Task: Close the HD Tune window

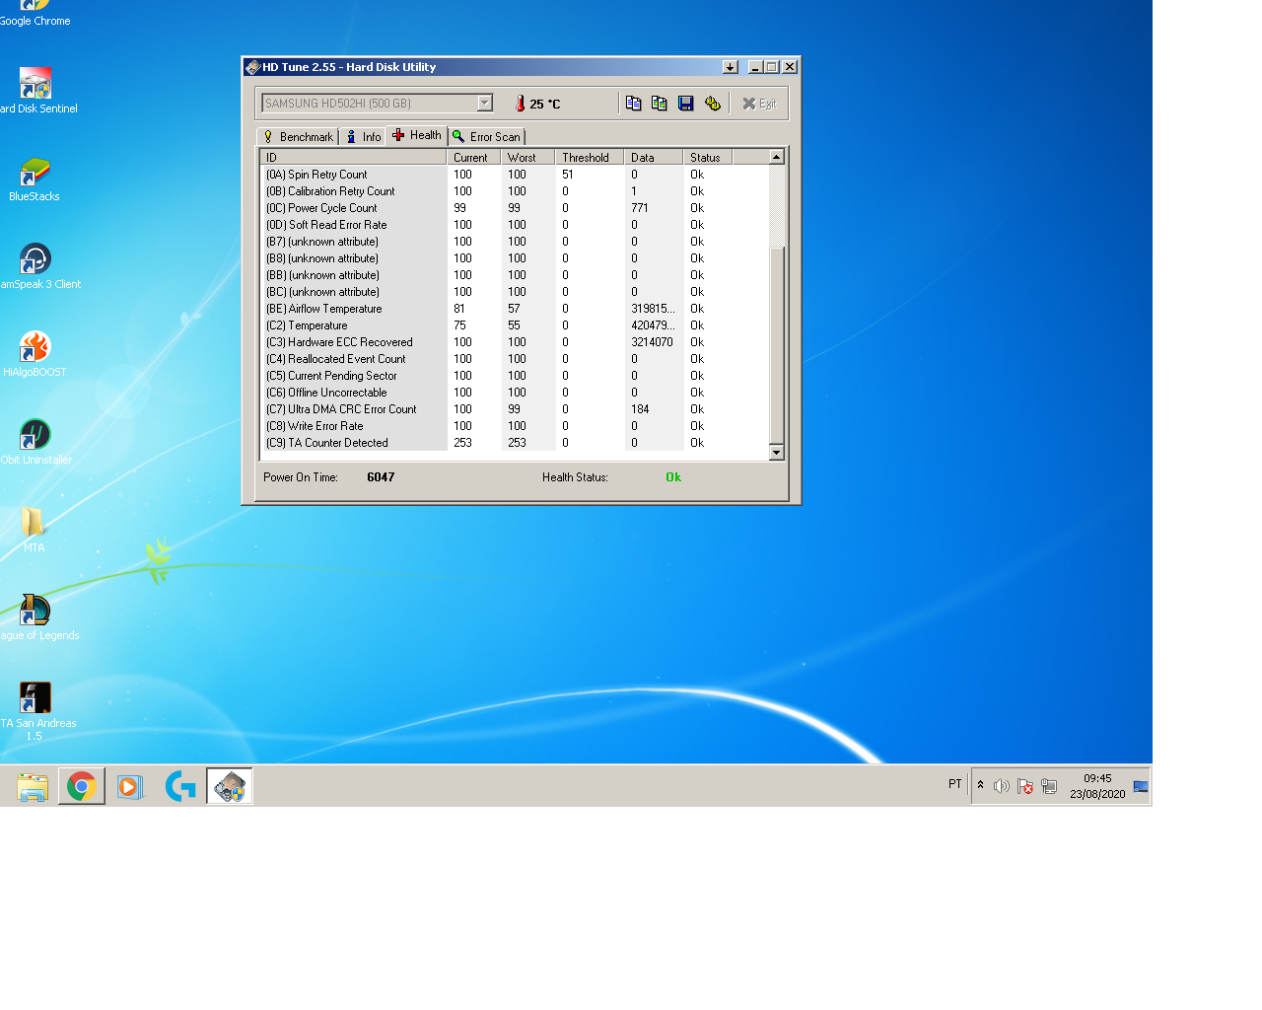Action: click(790, 67)
